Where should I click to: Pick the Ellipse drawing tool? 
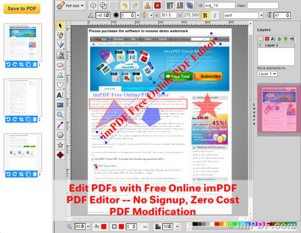60,65
